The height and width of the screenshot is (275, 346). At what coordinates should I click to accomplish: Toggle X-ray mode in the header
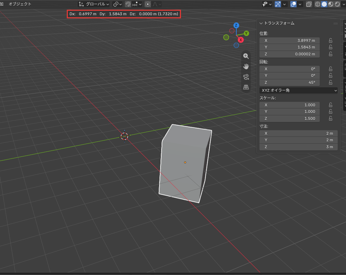(x=309, y=4)
